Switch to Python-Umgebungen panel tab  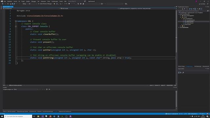(181, 66)
